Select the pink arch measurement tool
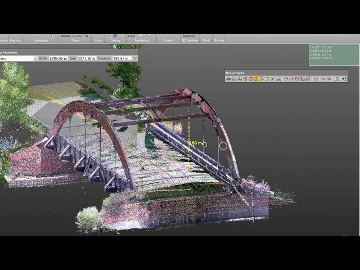Image resolution: width=360 pixels, height=270 pixels. pos(250,79)
